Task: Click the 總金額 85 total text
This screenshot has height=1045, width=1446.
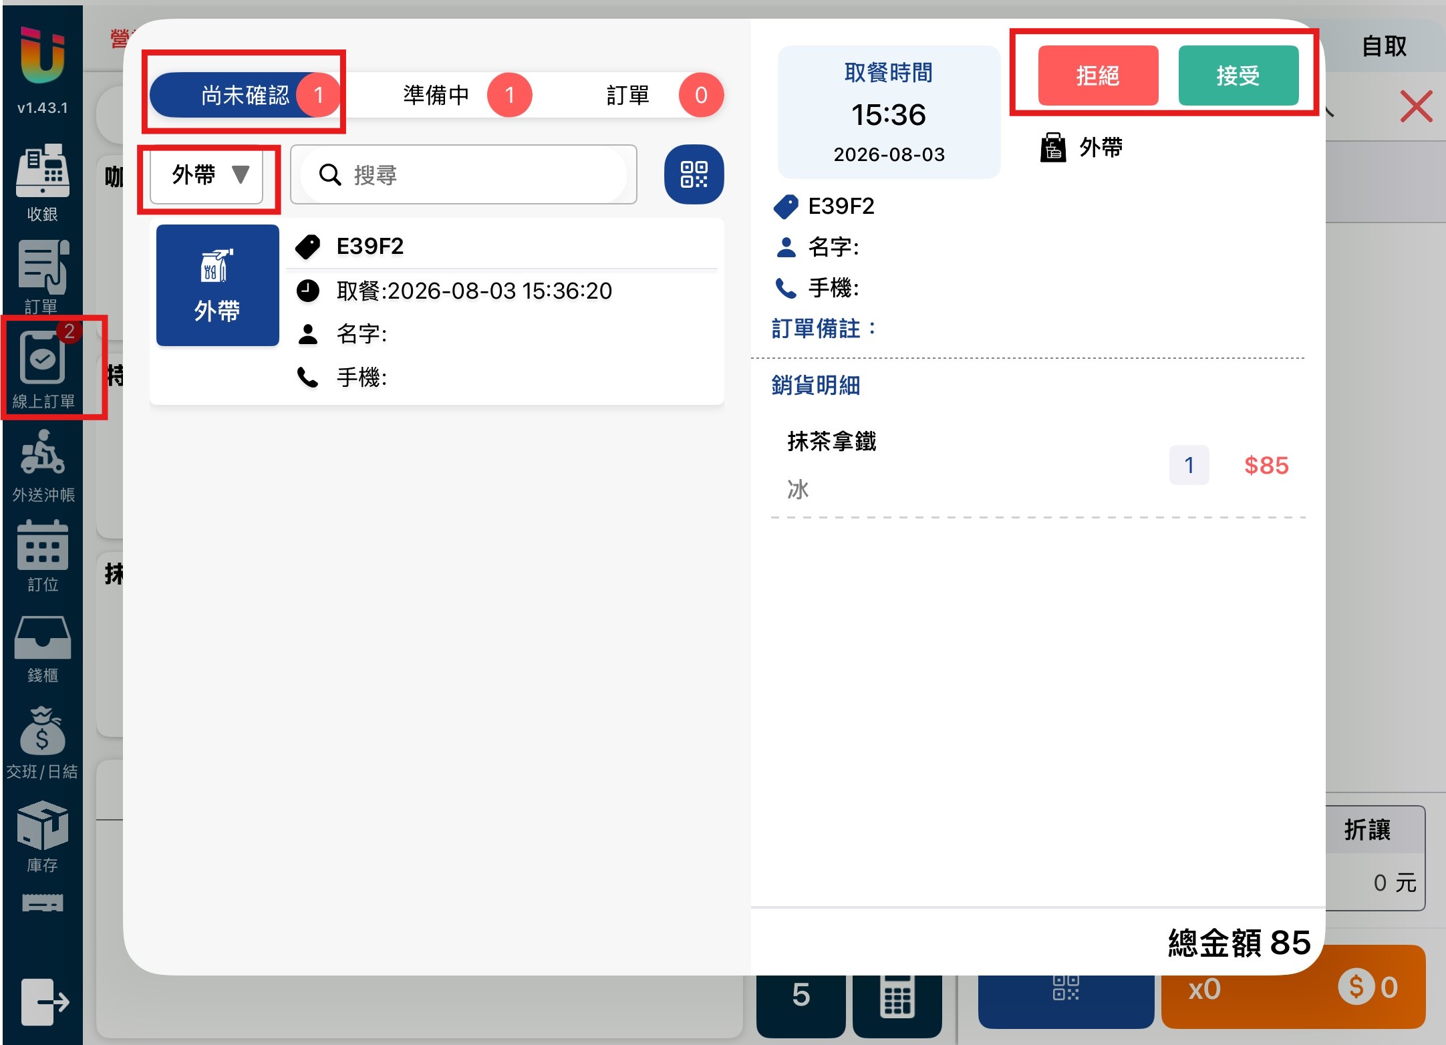Action: [x=1239, y=943]
